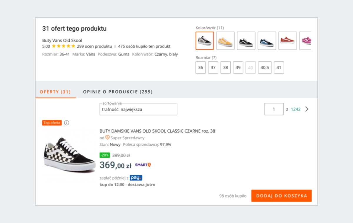The width and height of the screenshot is (353, 223).
Task: Go to next page with arrow
Action: (x=307, y=109)
